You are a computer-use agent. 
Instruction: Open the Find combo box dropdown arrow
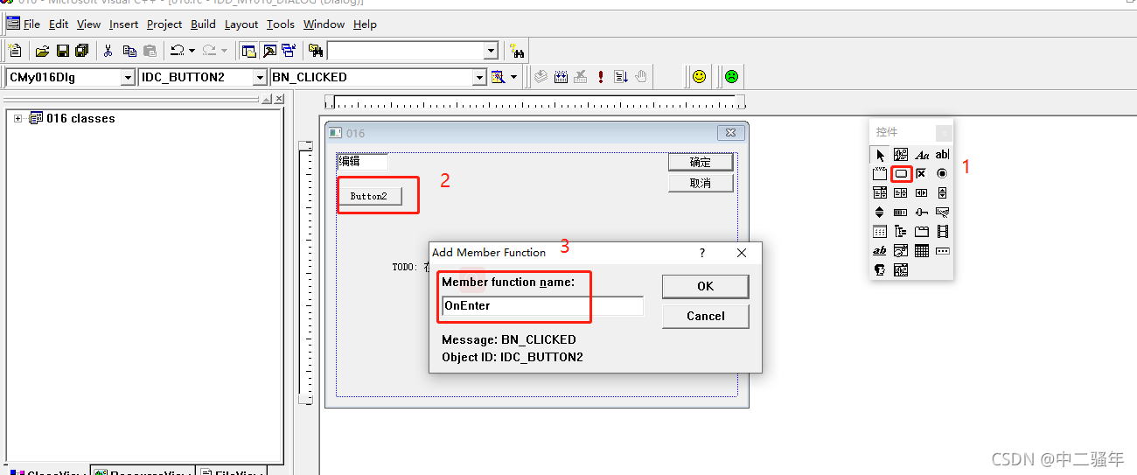pyautogui.click(x=491, y=51)
